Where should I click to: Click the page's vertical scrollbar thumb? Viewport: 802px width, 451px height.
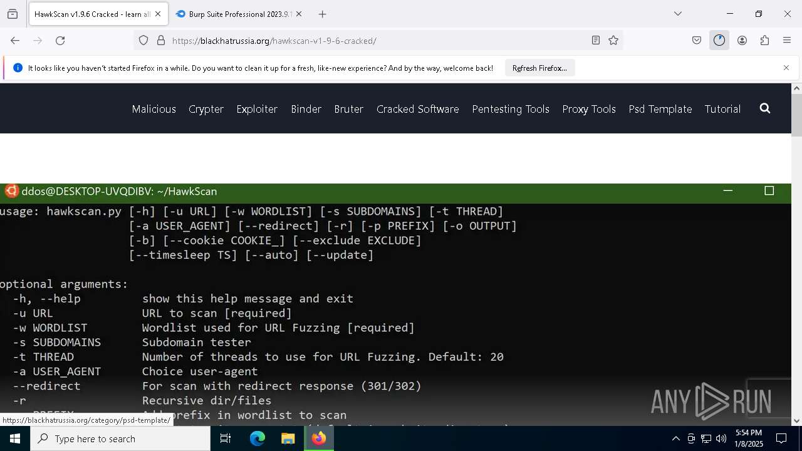796,115
